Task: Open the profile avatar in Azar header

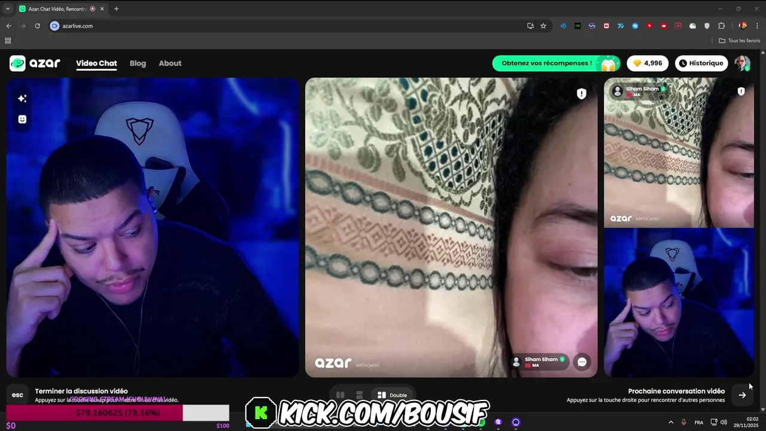Action: point(742,63)
